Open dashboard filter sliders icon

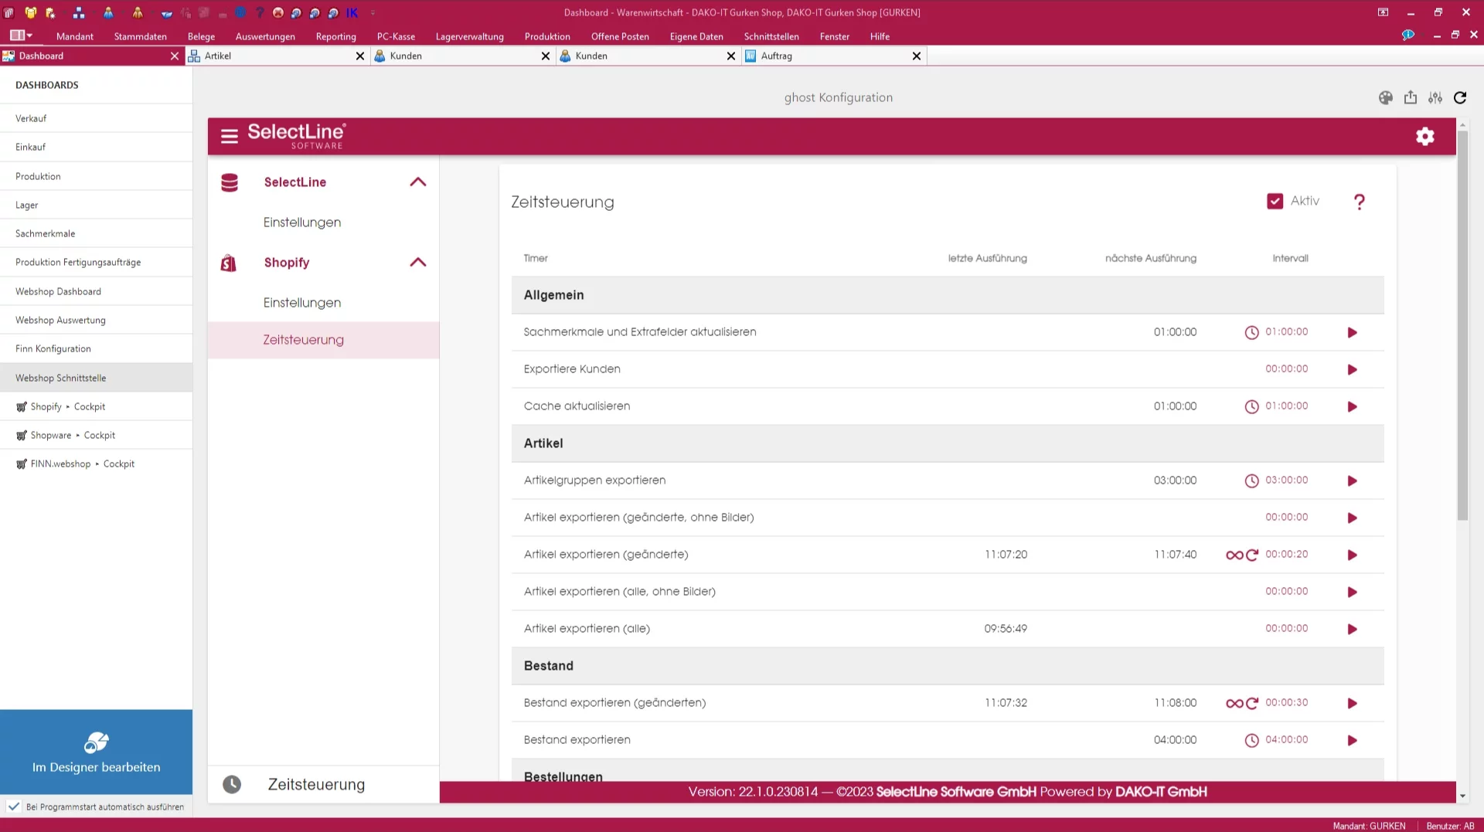1435,97
